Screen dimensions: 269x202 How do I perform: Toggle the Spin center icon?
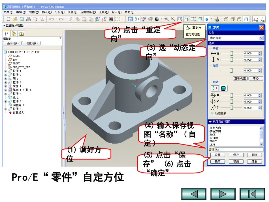pos(137,19)
